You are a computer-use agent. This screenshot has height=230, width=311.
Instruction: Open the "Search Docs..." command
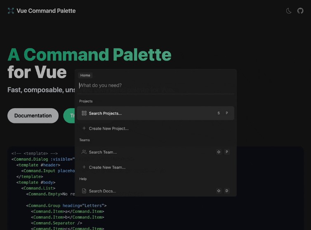102,191
